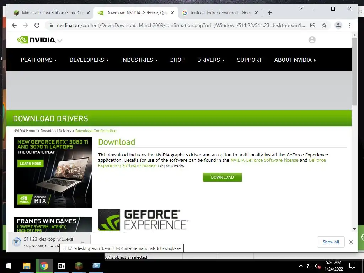The height and width of the screenshot is (273, 364).
Task: Maximize the Chrome window
Action: coord(333,9)
